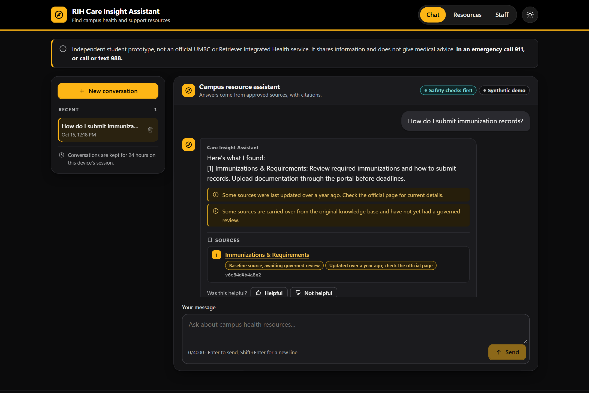This screenshot has width=589, height=393.
Task: Click the RECENT section count 1
Action: (x=155, y=109)
